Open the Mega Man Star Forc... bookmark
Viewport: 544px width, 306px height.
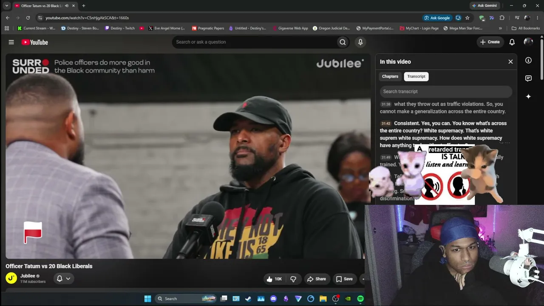pyautogui.click(x=462, y=28)
